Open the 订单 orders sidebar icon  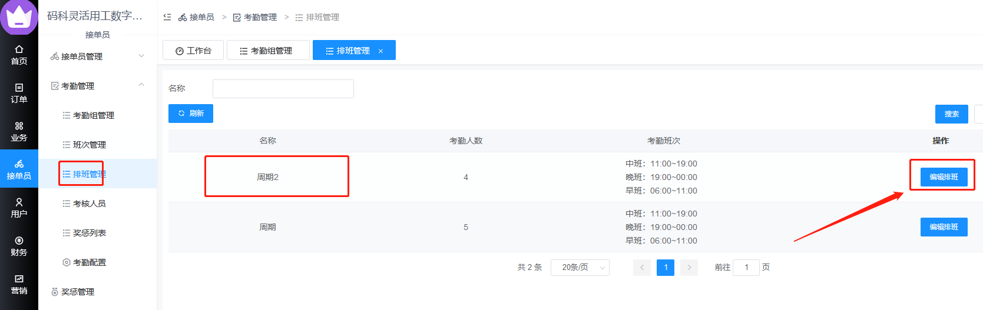(19, 93)
